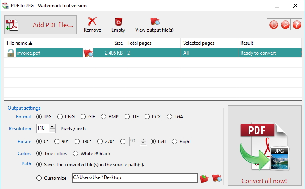This screenshot has height=189, width=305.
Task: Set rotation to 270°
Action: tap(100, 142)
